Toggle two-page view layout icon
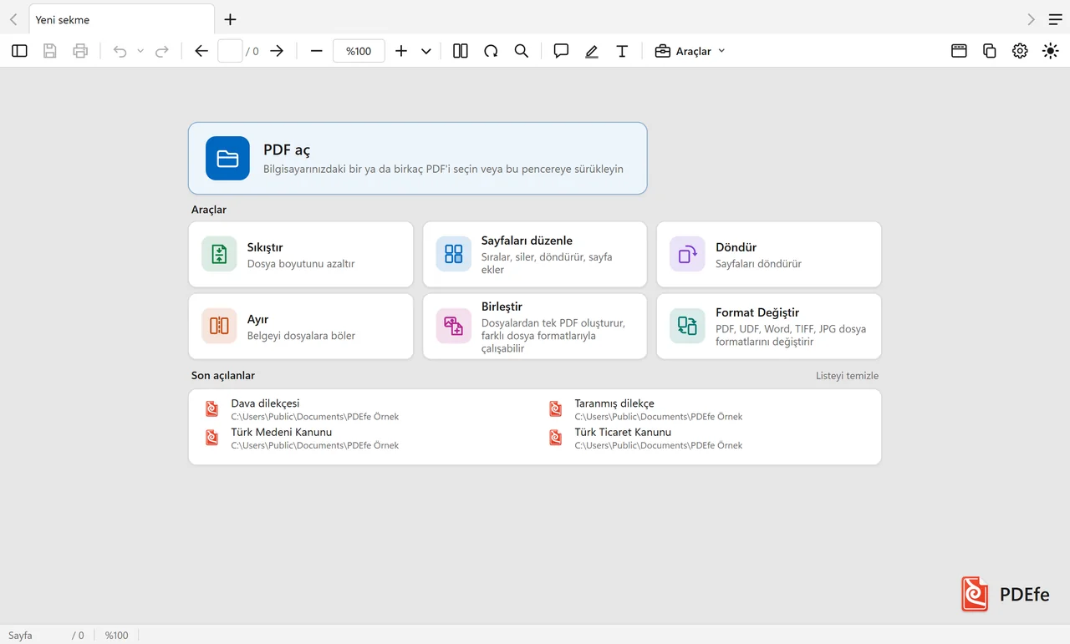1070x644 pixels. click(x=461, y=51)
